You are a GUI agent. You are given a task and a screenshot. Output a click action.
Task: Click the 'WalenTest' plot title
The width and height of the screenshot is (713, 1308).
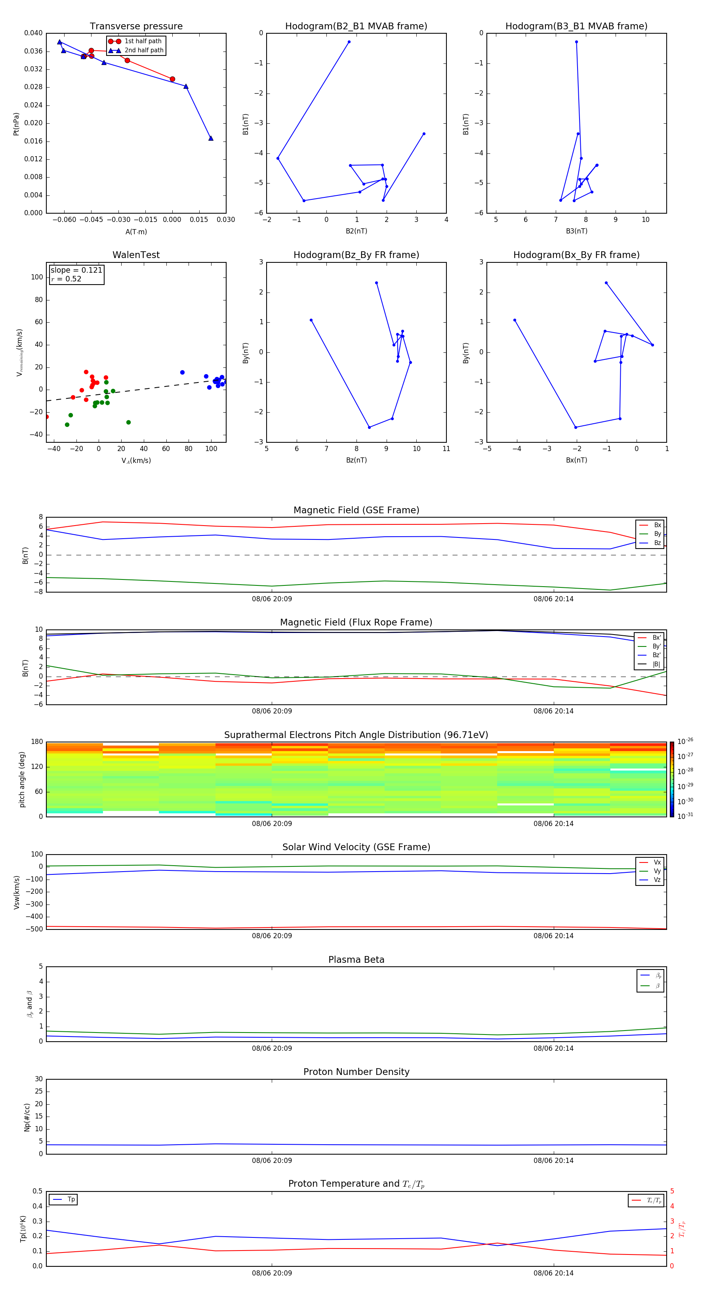point(136,255)
